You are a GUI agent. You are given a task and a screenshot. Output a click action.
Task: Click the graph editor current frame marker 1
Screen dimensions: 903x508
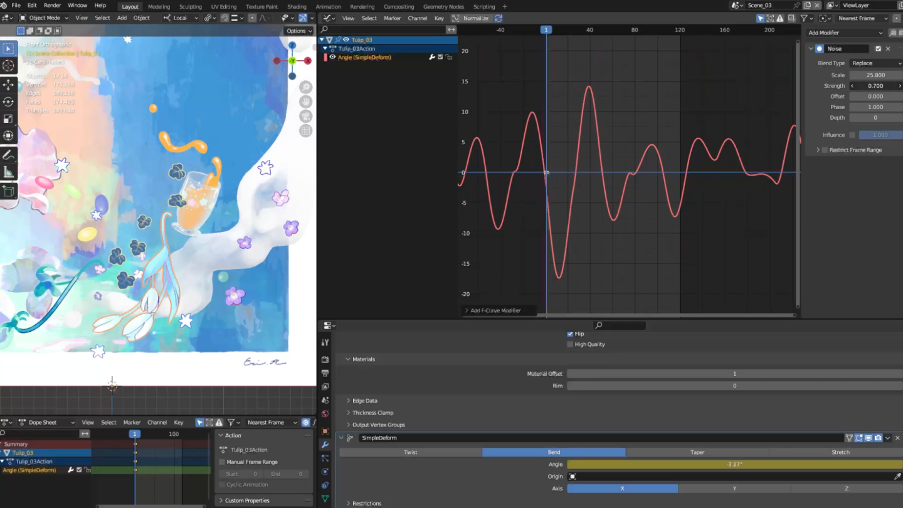546,29
